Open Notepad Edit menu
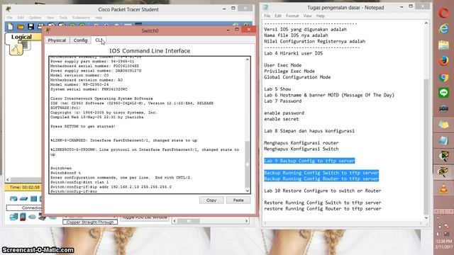 click(x=278, y=16)
